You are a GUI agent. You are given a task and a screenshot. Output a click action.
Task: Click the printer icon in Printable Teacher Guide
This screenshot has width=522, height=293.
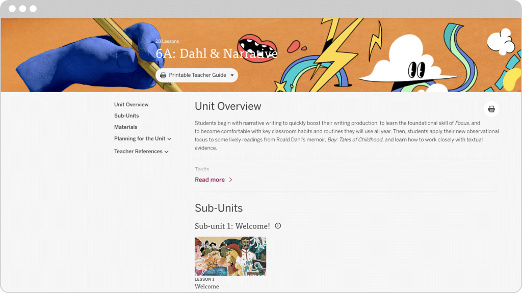pyautogui.click(x=163, y=75)
